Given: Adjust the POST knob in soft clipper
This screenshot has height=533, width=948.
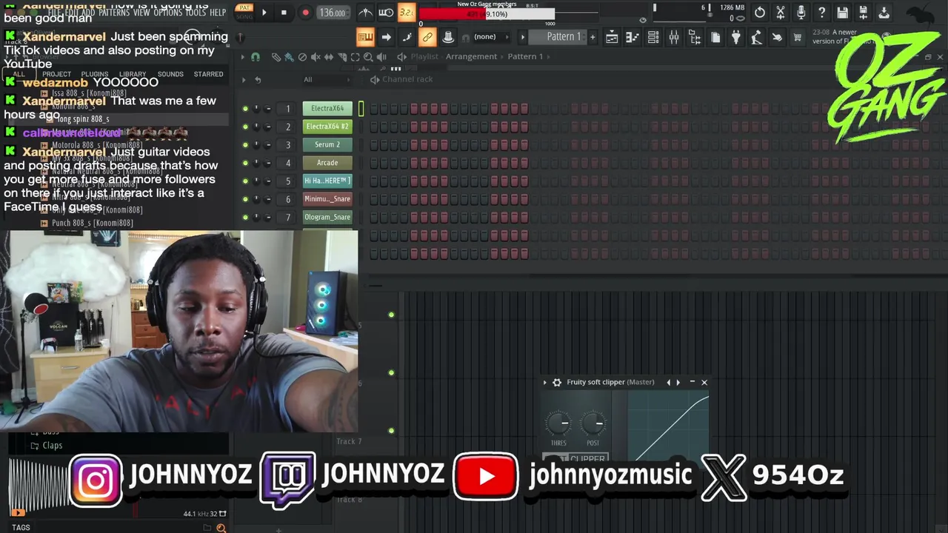Looking at the screenshot, I should (593, 423).
